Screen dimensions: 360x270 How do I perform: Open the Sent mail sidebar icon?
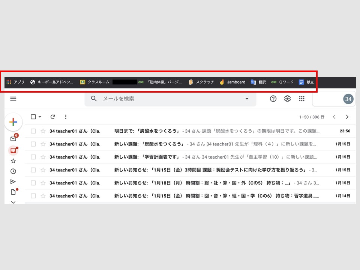pos(13,182)
